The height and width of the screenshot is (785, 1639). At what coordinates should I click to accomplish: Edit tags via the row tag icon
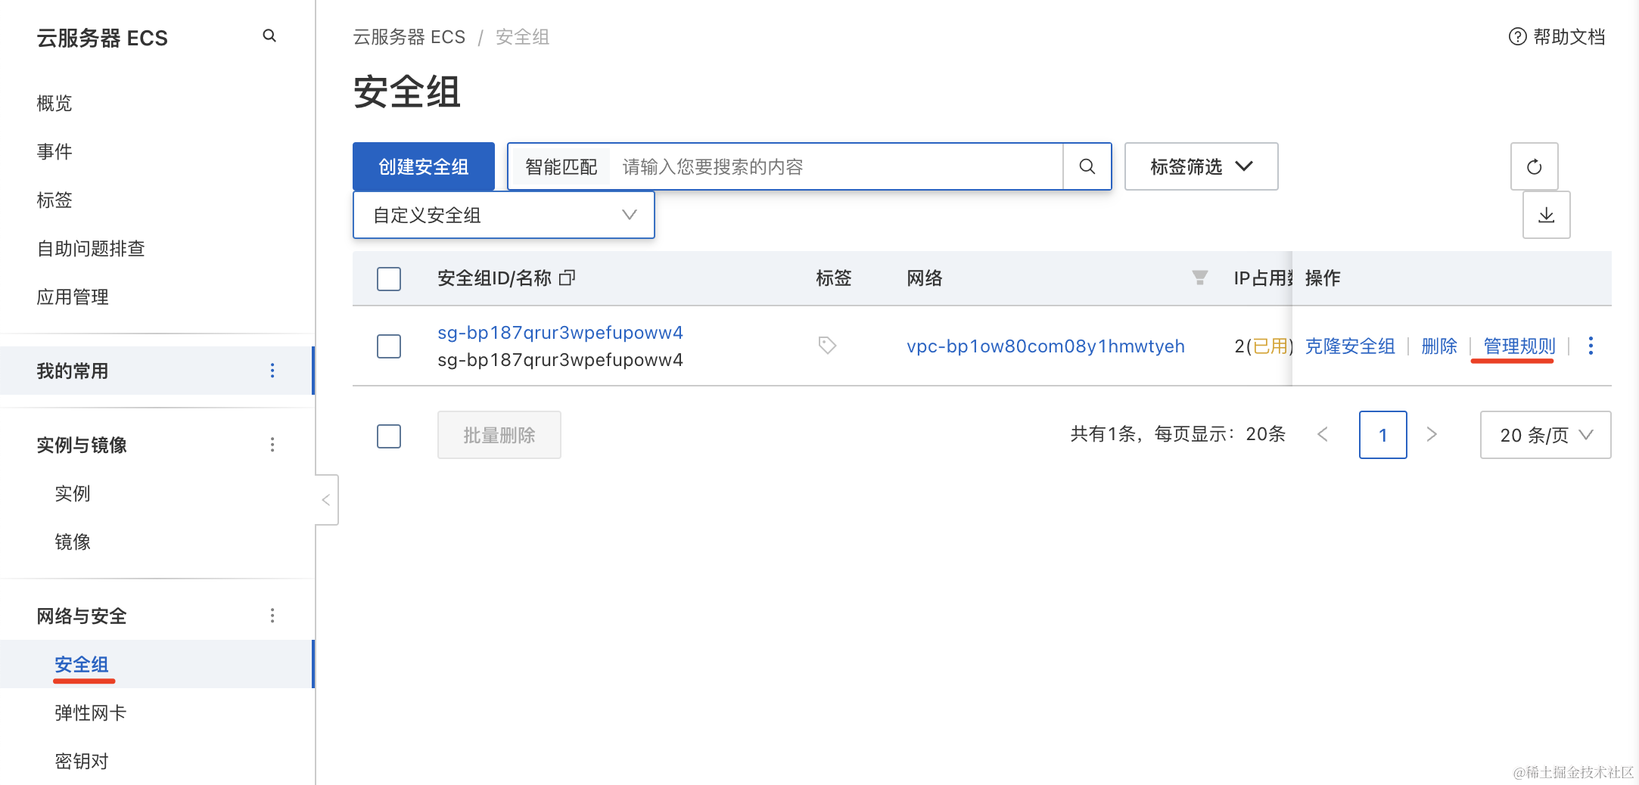click(827, 346)
